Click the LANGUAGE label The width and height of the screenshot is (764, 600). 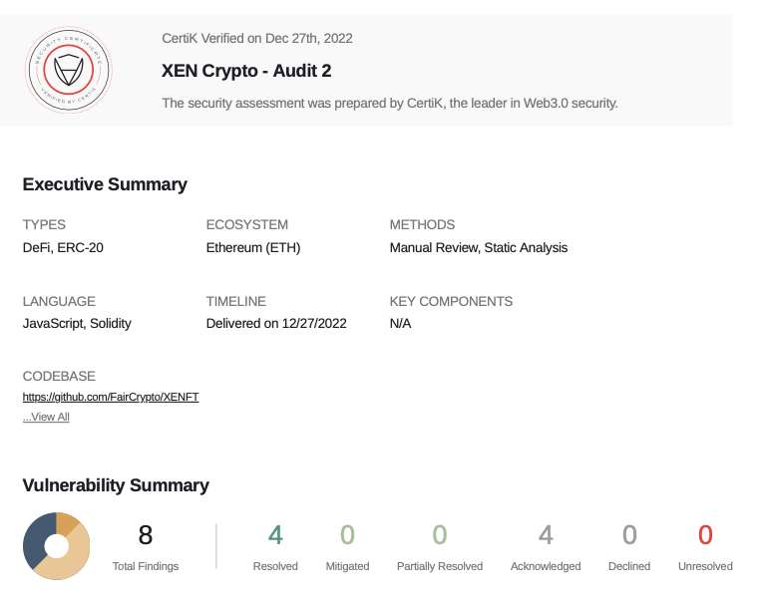[59, 301]
